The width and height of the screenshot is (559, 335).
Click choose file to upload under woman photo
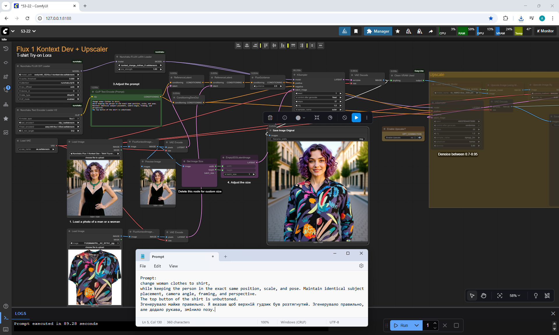tap(95, 158)
